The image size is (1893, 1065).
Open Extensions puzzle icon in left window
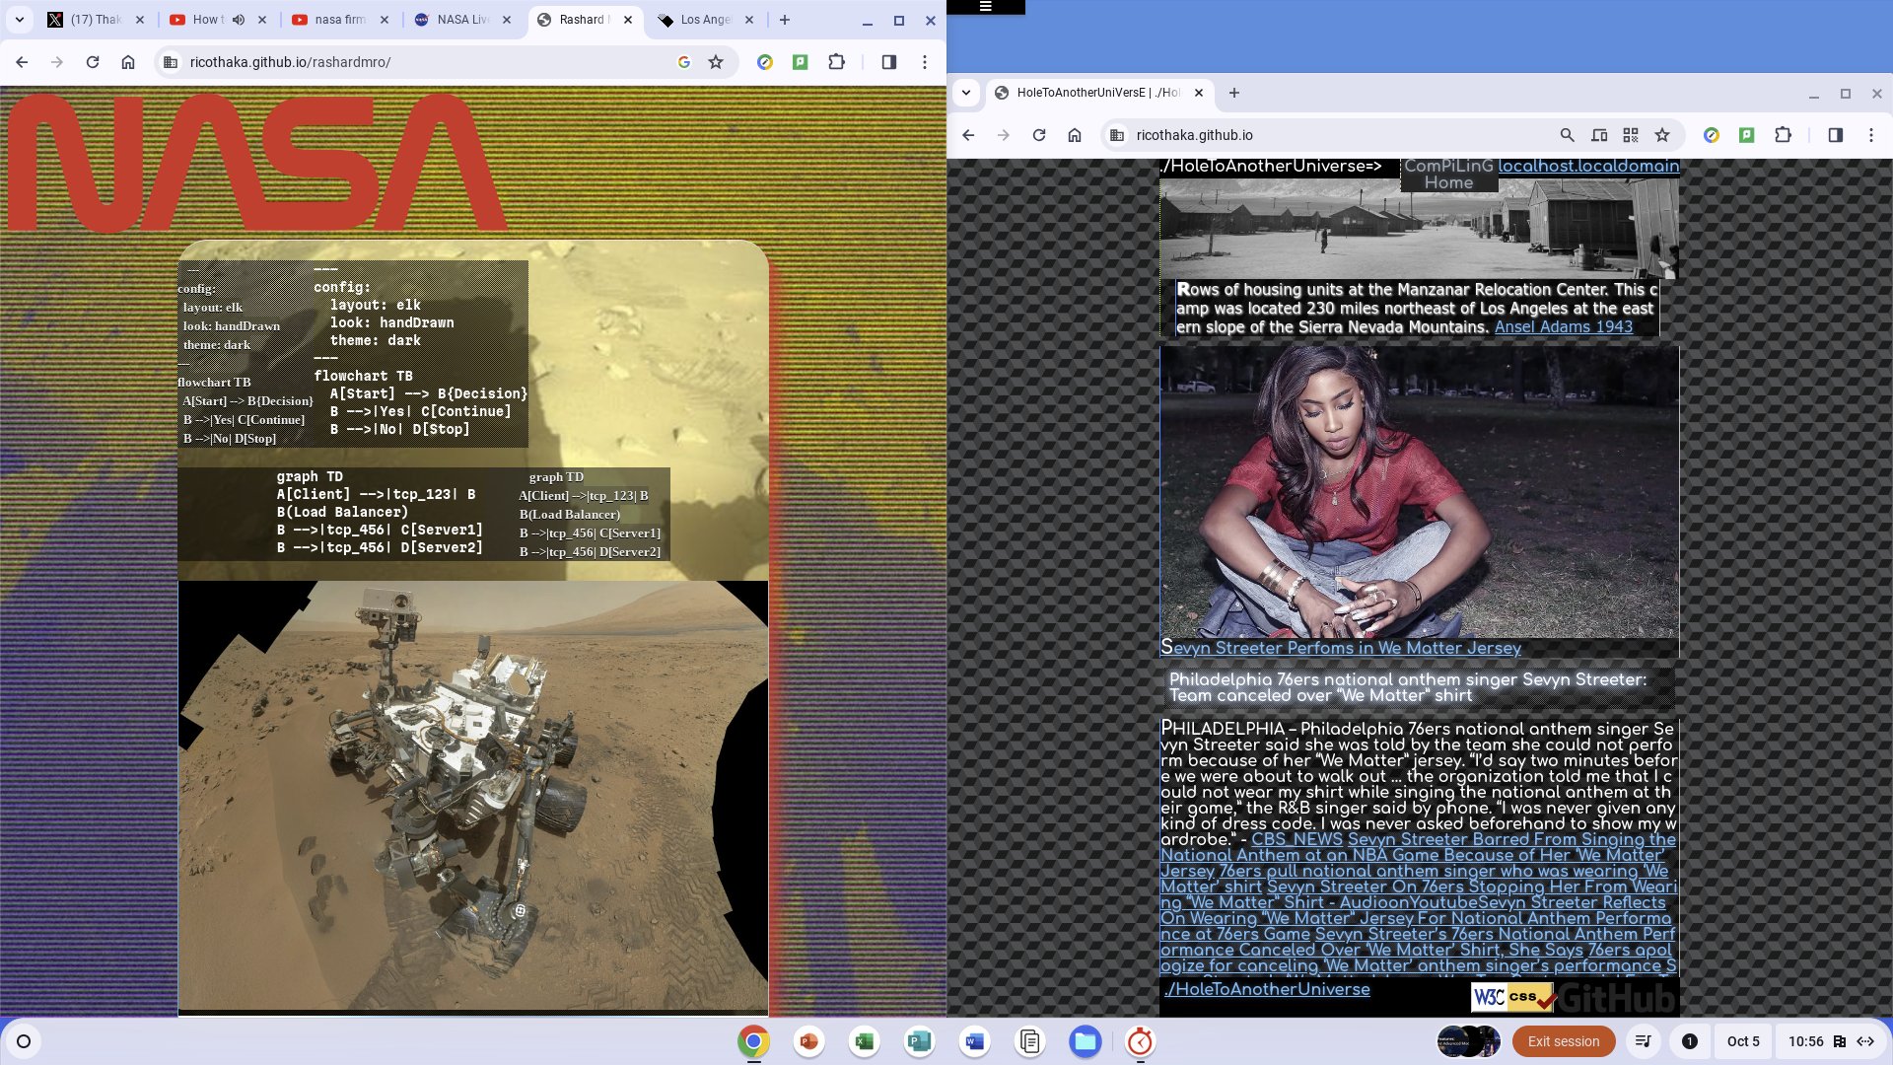coord(836,62)
